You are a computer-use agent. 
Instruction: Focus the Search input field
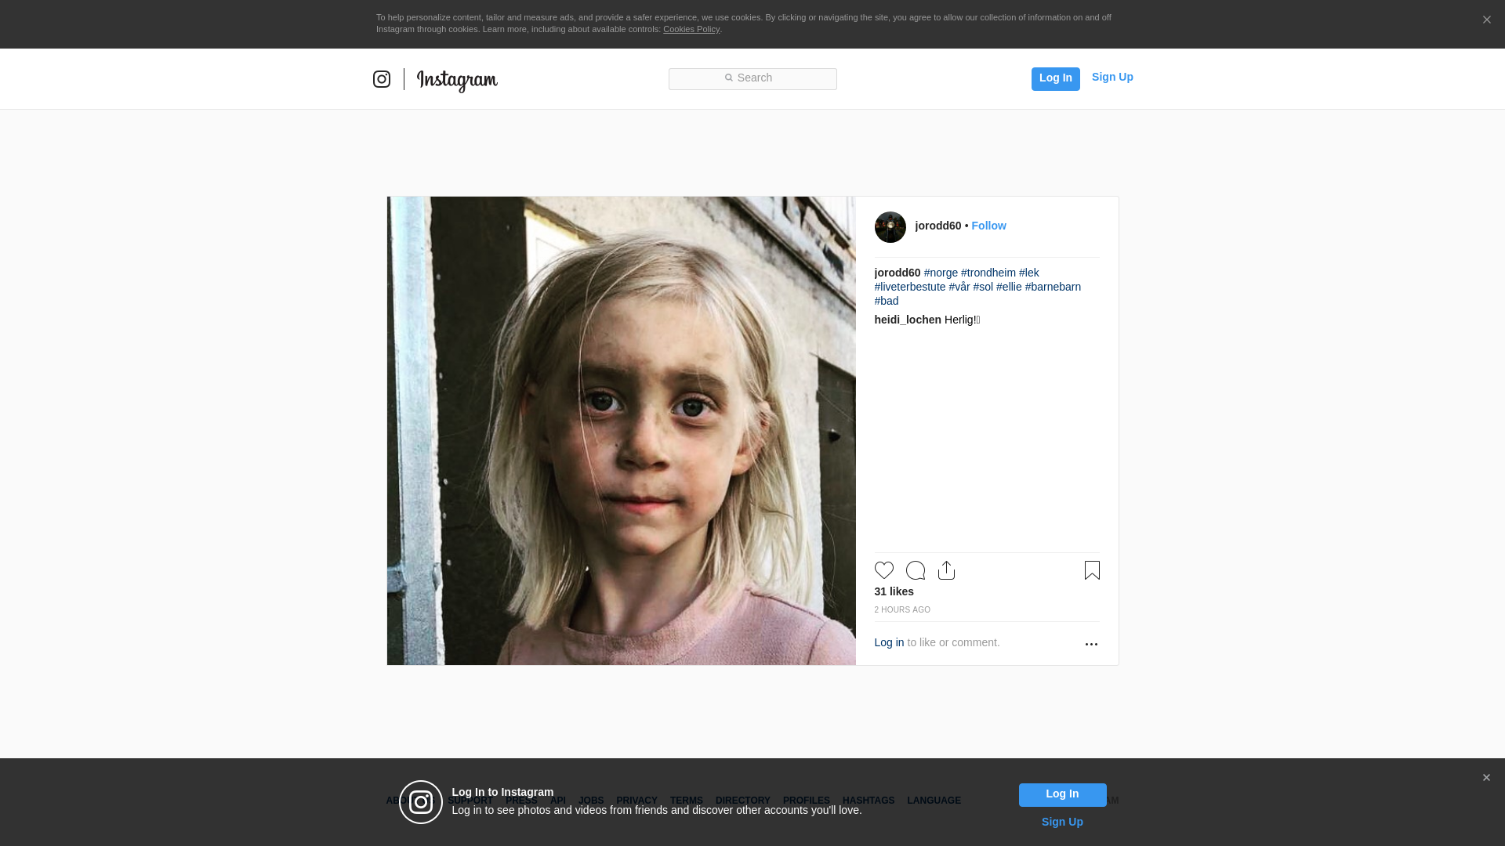coord(752,78)
